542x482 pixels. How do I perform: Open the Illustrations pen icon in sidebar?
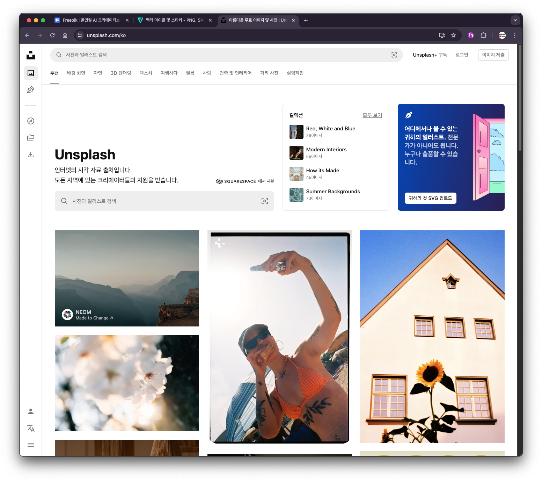coord(31,90)
